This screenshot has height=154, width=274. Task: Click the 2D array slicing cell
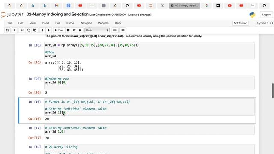[149, 149]
